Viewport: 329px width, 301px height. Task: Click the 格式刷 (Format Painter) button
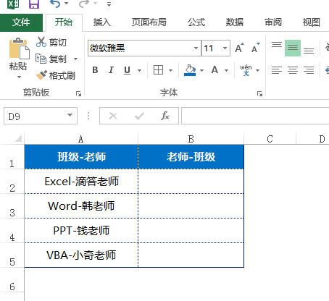[x=56, y=75]
